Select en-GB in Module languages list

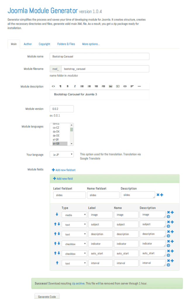(60, 144)
